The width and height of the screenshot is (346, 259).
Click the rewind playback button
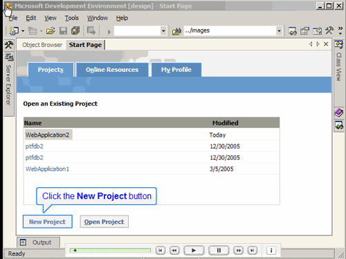[x=174, y=250]
